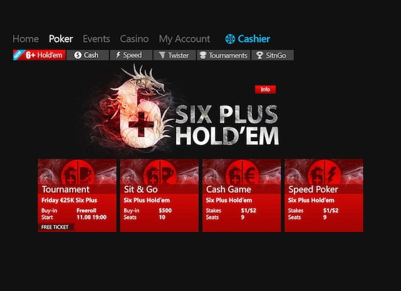The width and height of the screenshot is (401, 291).
Task: Open My Account page
Action: coord(184,39)
